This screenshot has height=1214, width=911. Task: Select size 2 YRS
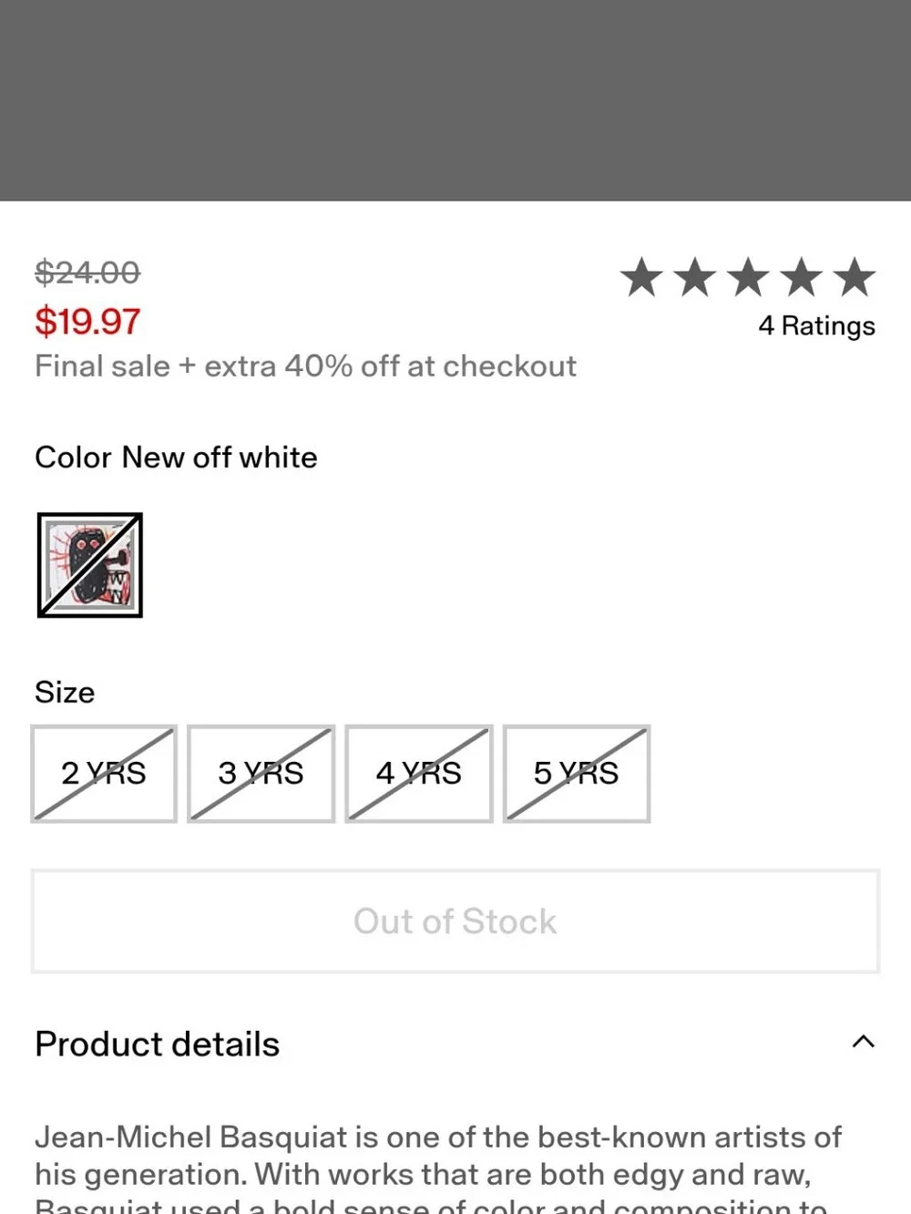click(x=104, y=774)
